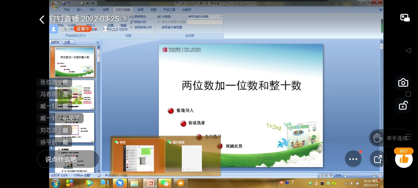Close the slides pane with X

coord(98,42)
